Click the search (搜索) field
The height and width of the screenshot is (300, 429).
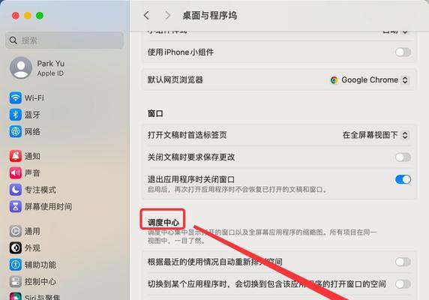point(64,40)
